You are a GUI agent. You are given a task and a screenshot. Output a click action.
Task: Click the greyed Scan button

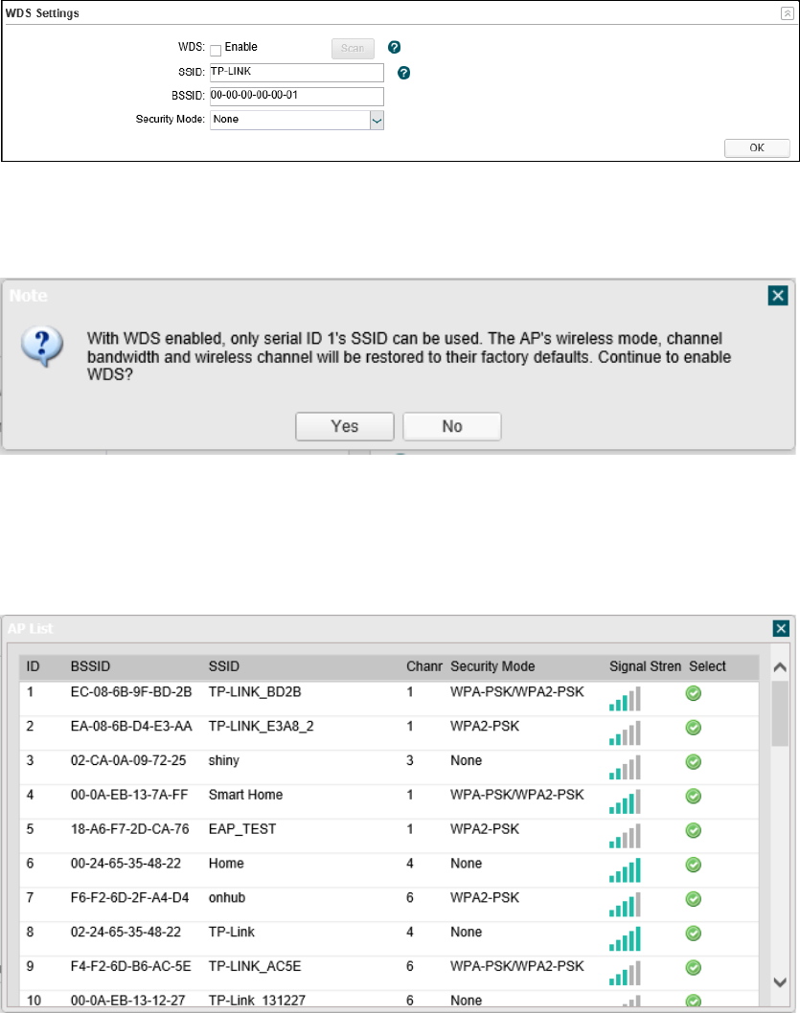pos(353,49)
